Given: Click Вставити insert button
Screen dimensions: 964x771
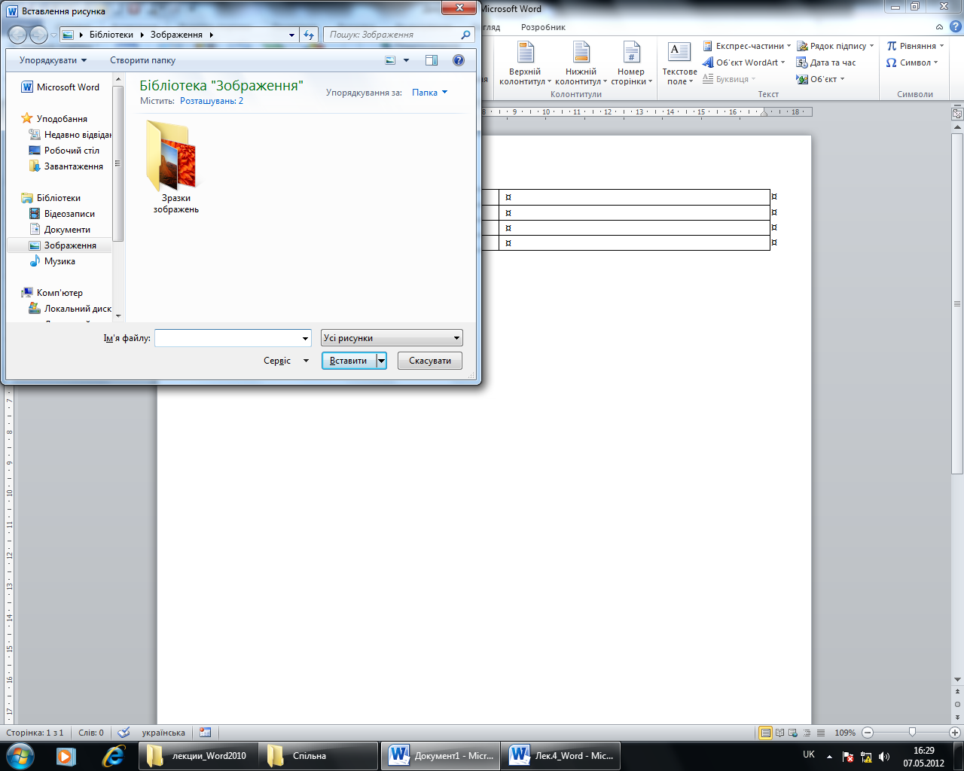Looking at the screenshot, I should (349, 361).
